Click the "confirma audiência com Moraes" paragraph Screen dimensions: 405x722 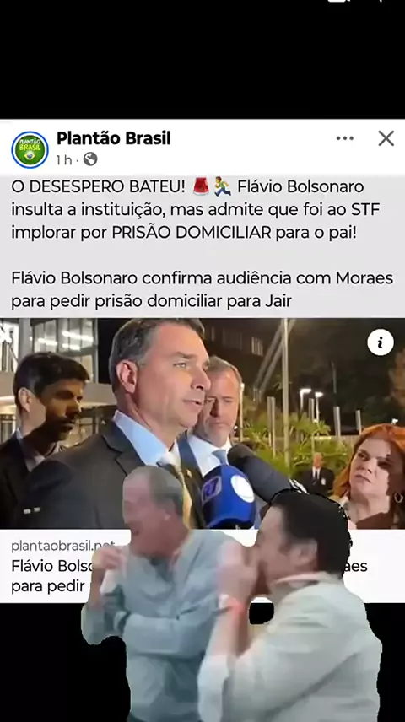pyautogui.click(x=202, y=289)
